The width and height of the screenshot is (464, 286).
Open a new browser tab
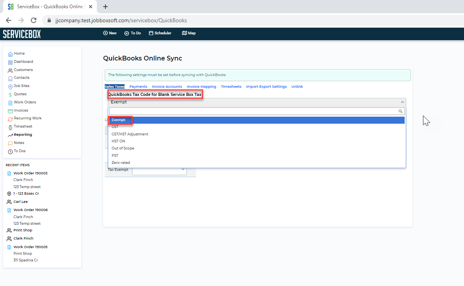tap(105, 7)
